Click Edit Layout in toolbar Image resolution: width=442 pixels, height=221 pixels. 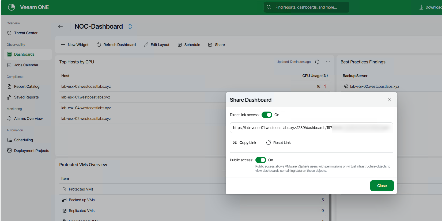(x=157, y=45)
